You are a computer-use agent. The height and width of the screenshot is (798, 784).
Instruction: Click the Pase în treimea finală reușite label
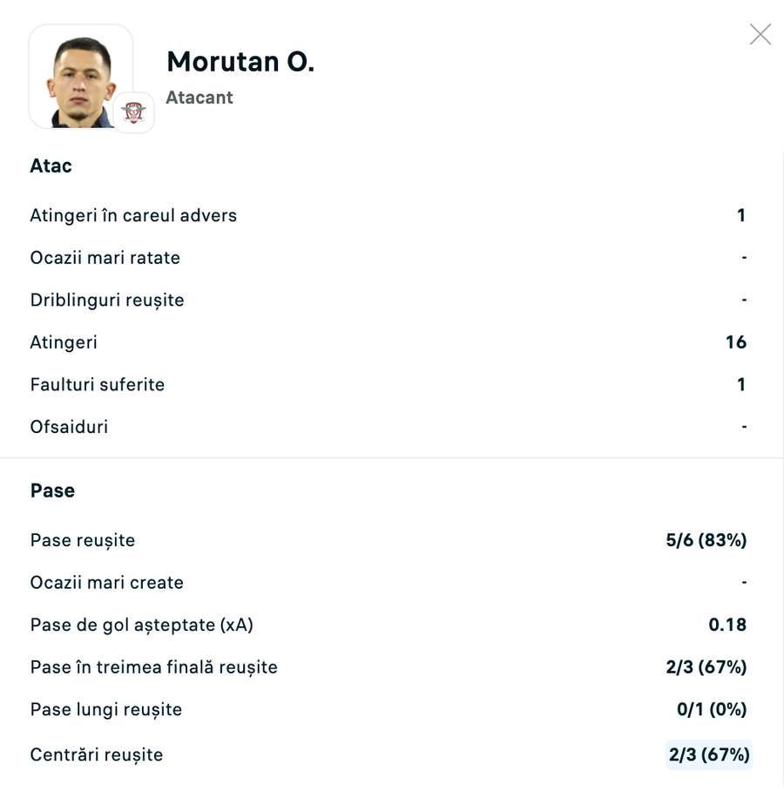154,667
